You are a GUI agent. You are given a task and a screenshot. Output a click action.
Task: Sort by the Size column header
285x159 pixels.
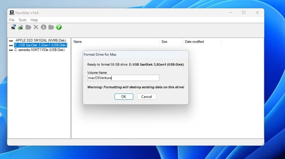pyautogui.click(x=171, y=42)
